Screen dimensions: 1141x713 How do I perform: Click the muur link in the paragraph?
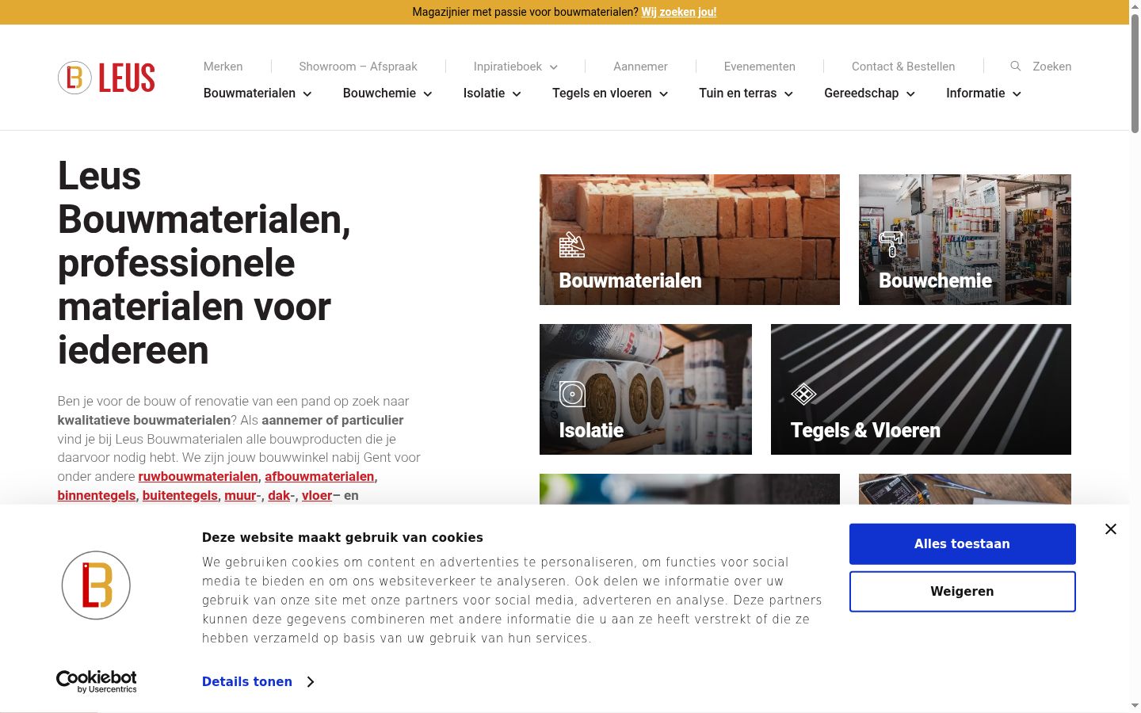pyautogui.click(x=240, y=495)
